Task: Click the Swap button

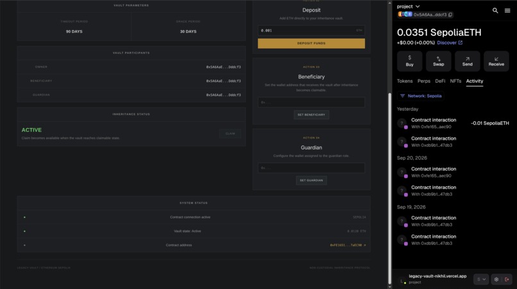Action: click(x=438, y=61)
